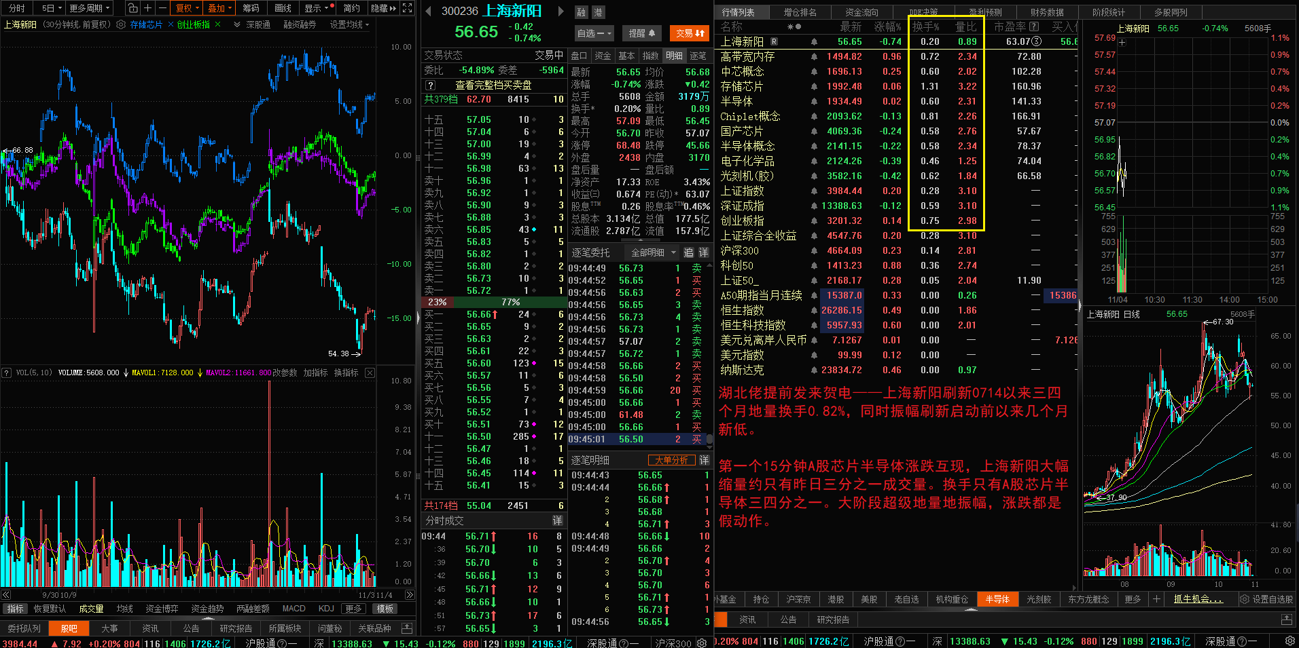Screen dimensions: 1299x648
Task: Open the 全部明细 filter dropdown
Action: pos(654,252)
